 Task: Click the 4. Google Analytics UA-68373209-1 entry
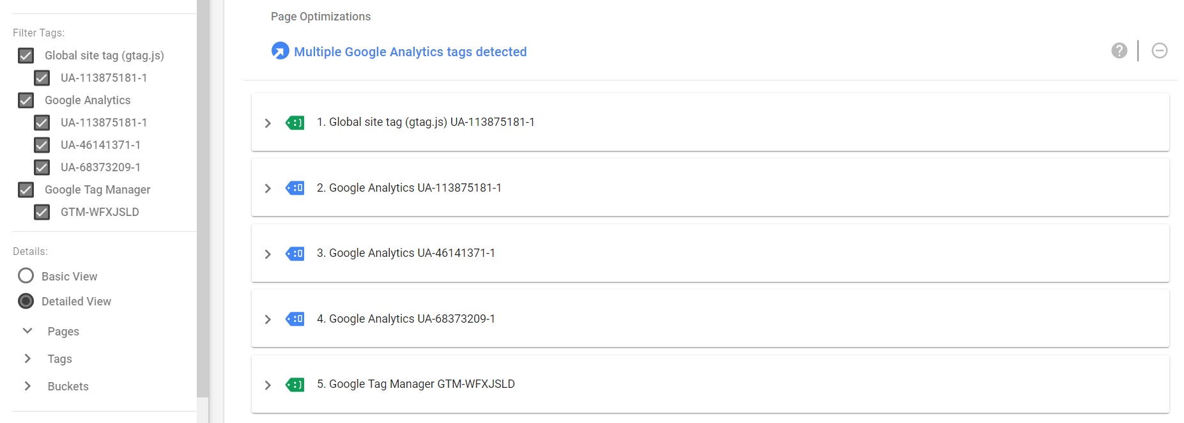(x=406, y=319)
